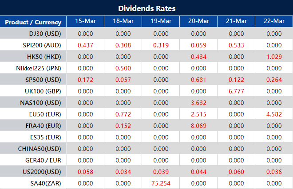Select the 4.582 value for EU50

pos(274,114)
